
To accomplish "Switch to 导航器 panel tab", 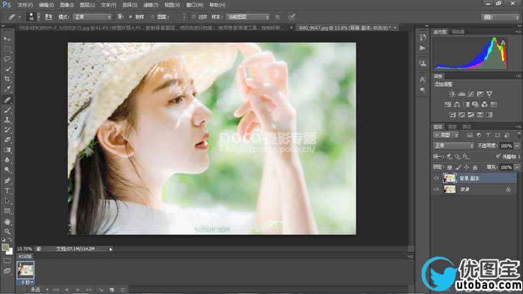I will coord(458,31).
